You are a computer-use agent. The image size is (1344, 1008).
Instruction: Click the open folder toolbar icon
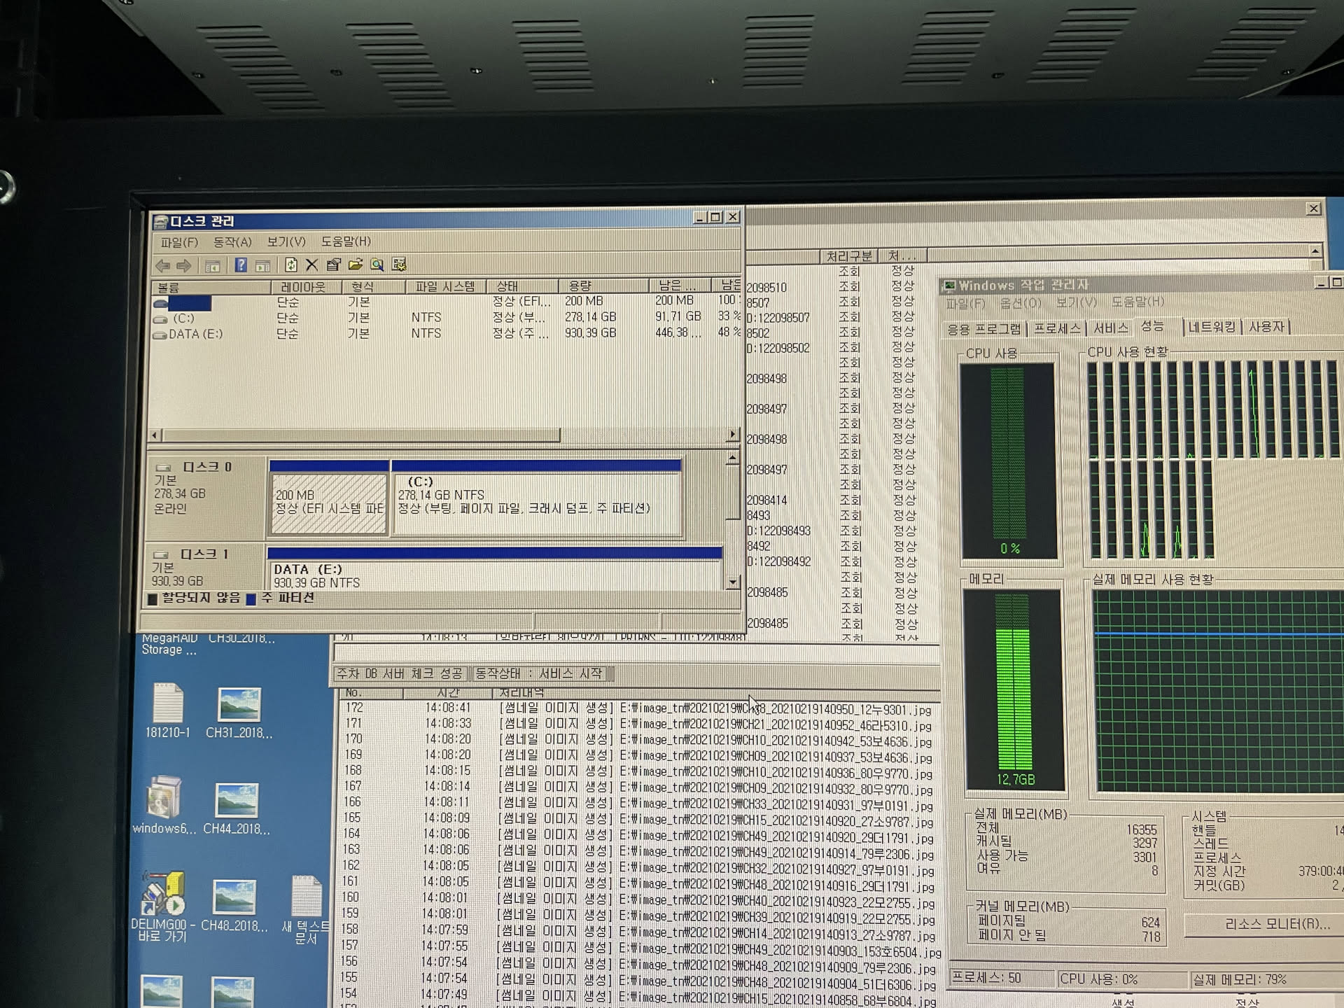tap(356, 265)
